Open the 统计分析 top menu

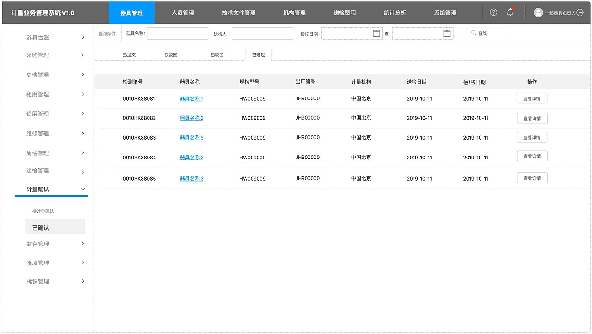point(395,13)
